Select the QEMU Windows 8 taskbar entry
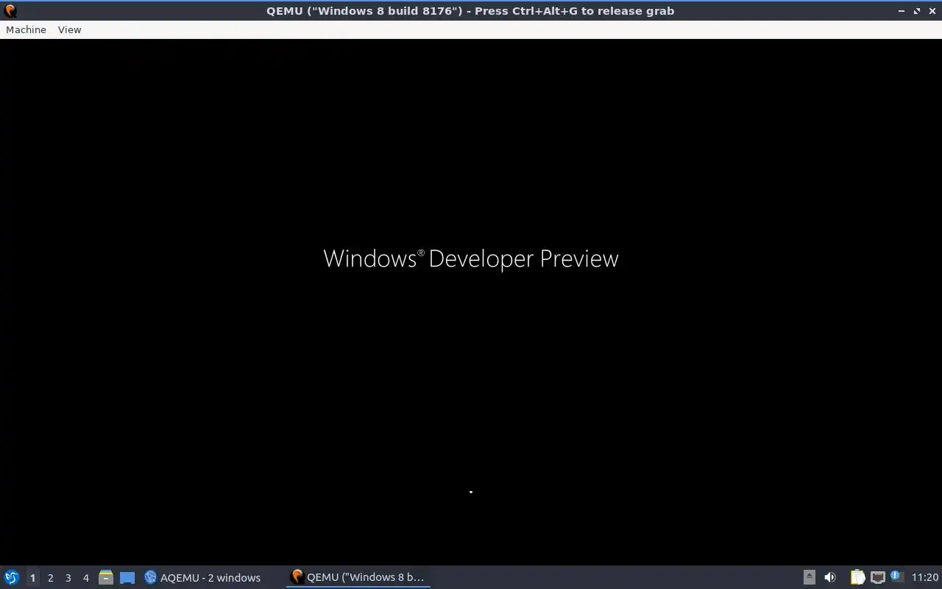Screen dimensions: 942x589 [x=358, y=577]
